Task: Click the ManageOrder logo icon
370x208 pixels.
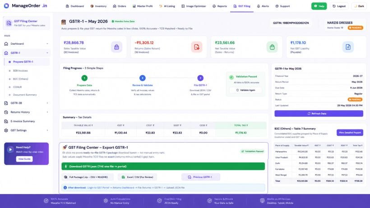Action: [x=6, y=6]
